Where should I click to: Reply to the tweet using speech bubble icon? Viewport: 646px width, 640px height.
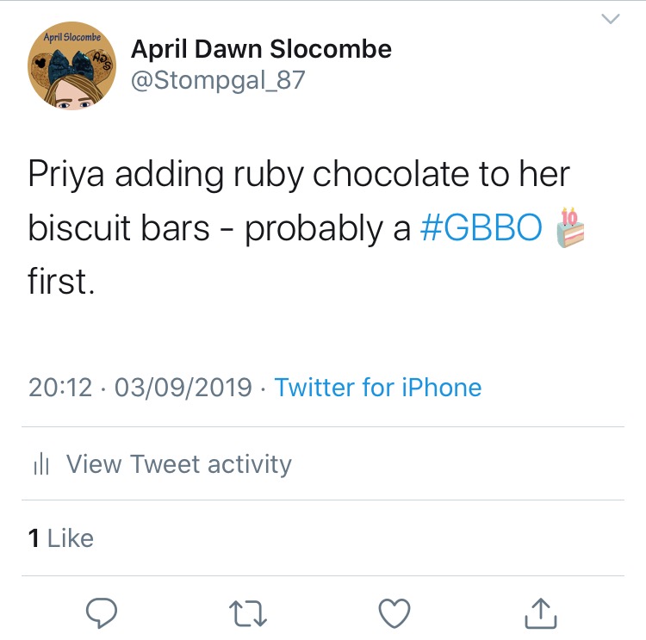point(102,612)
